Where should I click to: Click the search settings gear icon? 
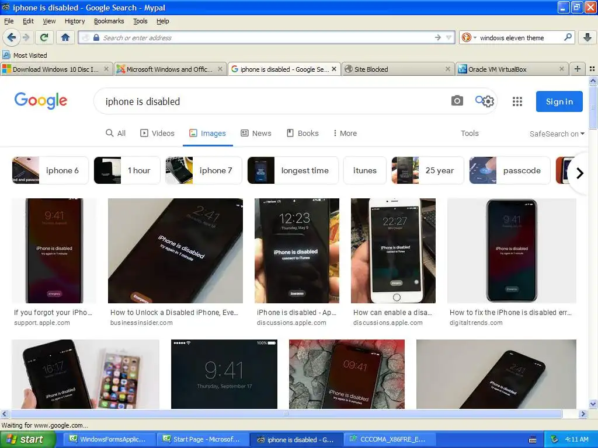pyautogui.click(x=488, y=101)
